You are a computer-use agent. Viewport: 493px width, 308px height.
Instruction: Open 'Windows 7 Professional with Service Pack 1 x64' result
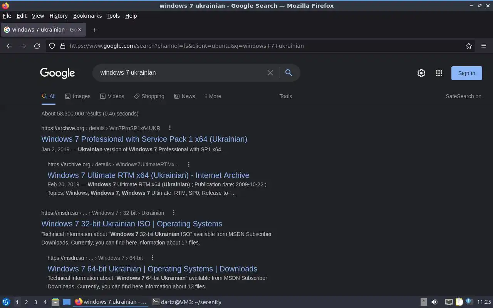(144, 139)
